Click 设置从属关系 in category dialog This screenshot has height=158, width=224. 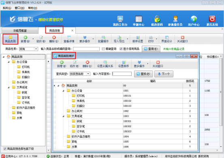tap(105, 64)
